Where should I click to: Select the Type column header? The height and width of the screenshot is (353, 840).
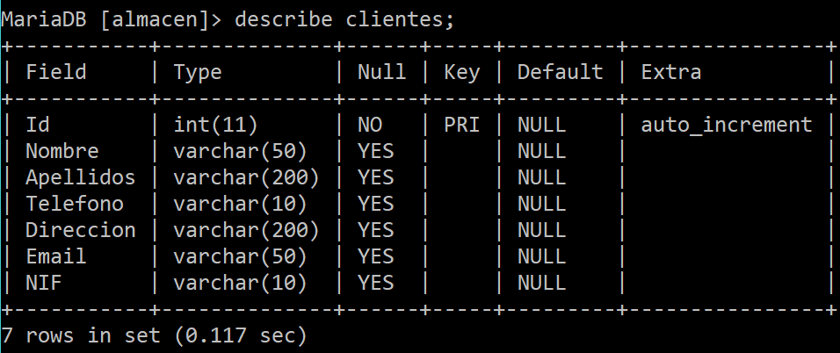tap(198, 73)
